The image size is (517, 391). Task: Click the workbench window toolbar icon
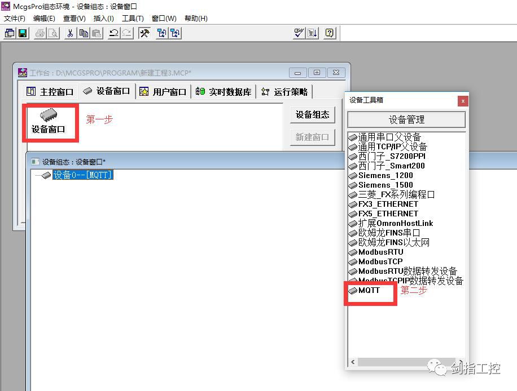click(x=10, y=33)
